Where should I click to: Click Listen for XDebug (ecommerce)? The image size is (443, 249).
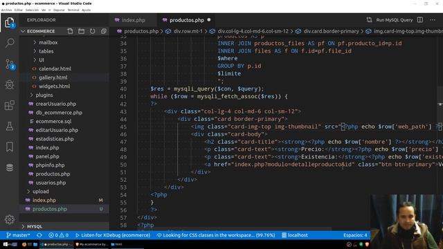pos(113,235)
